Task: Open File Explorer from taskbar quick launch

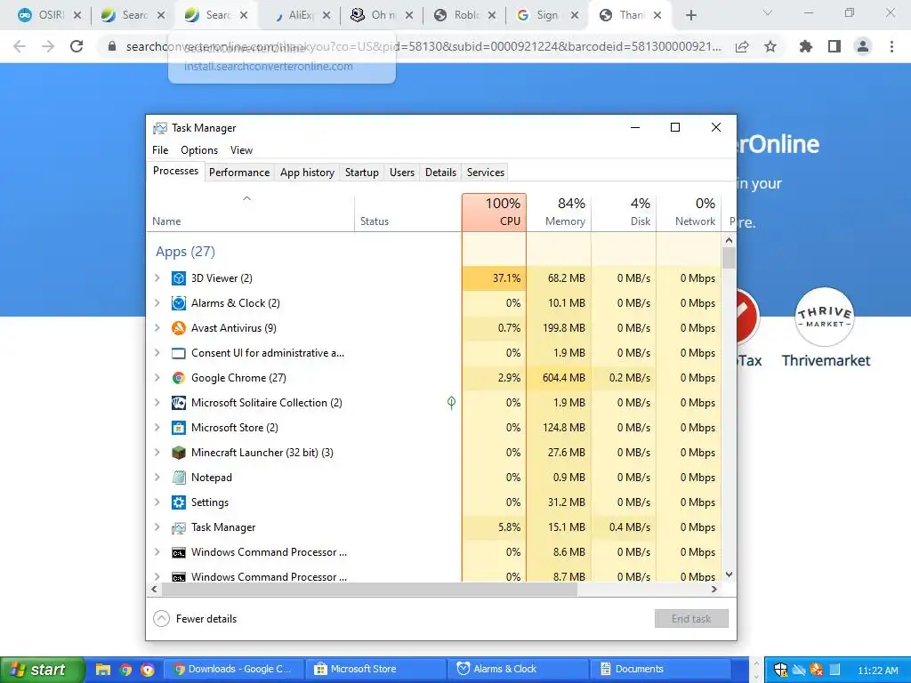Action: pyautogui.click(x=103, y=670)
